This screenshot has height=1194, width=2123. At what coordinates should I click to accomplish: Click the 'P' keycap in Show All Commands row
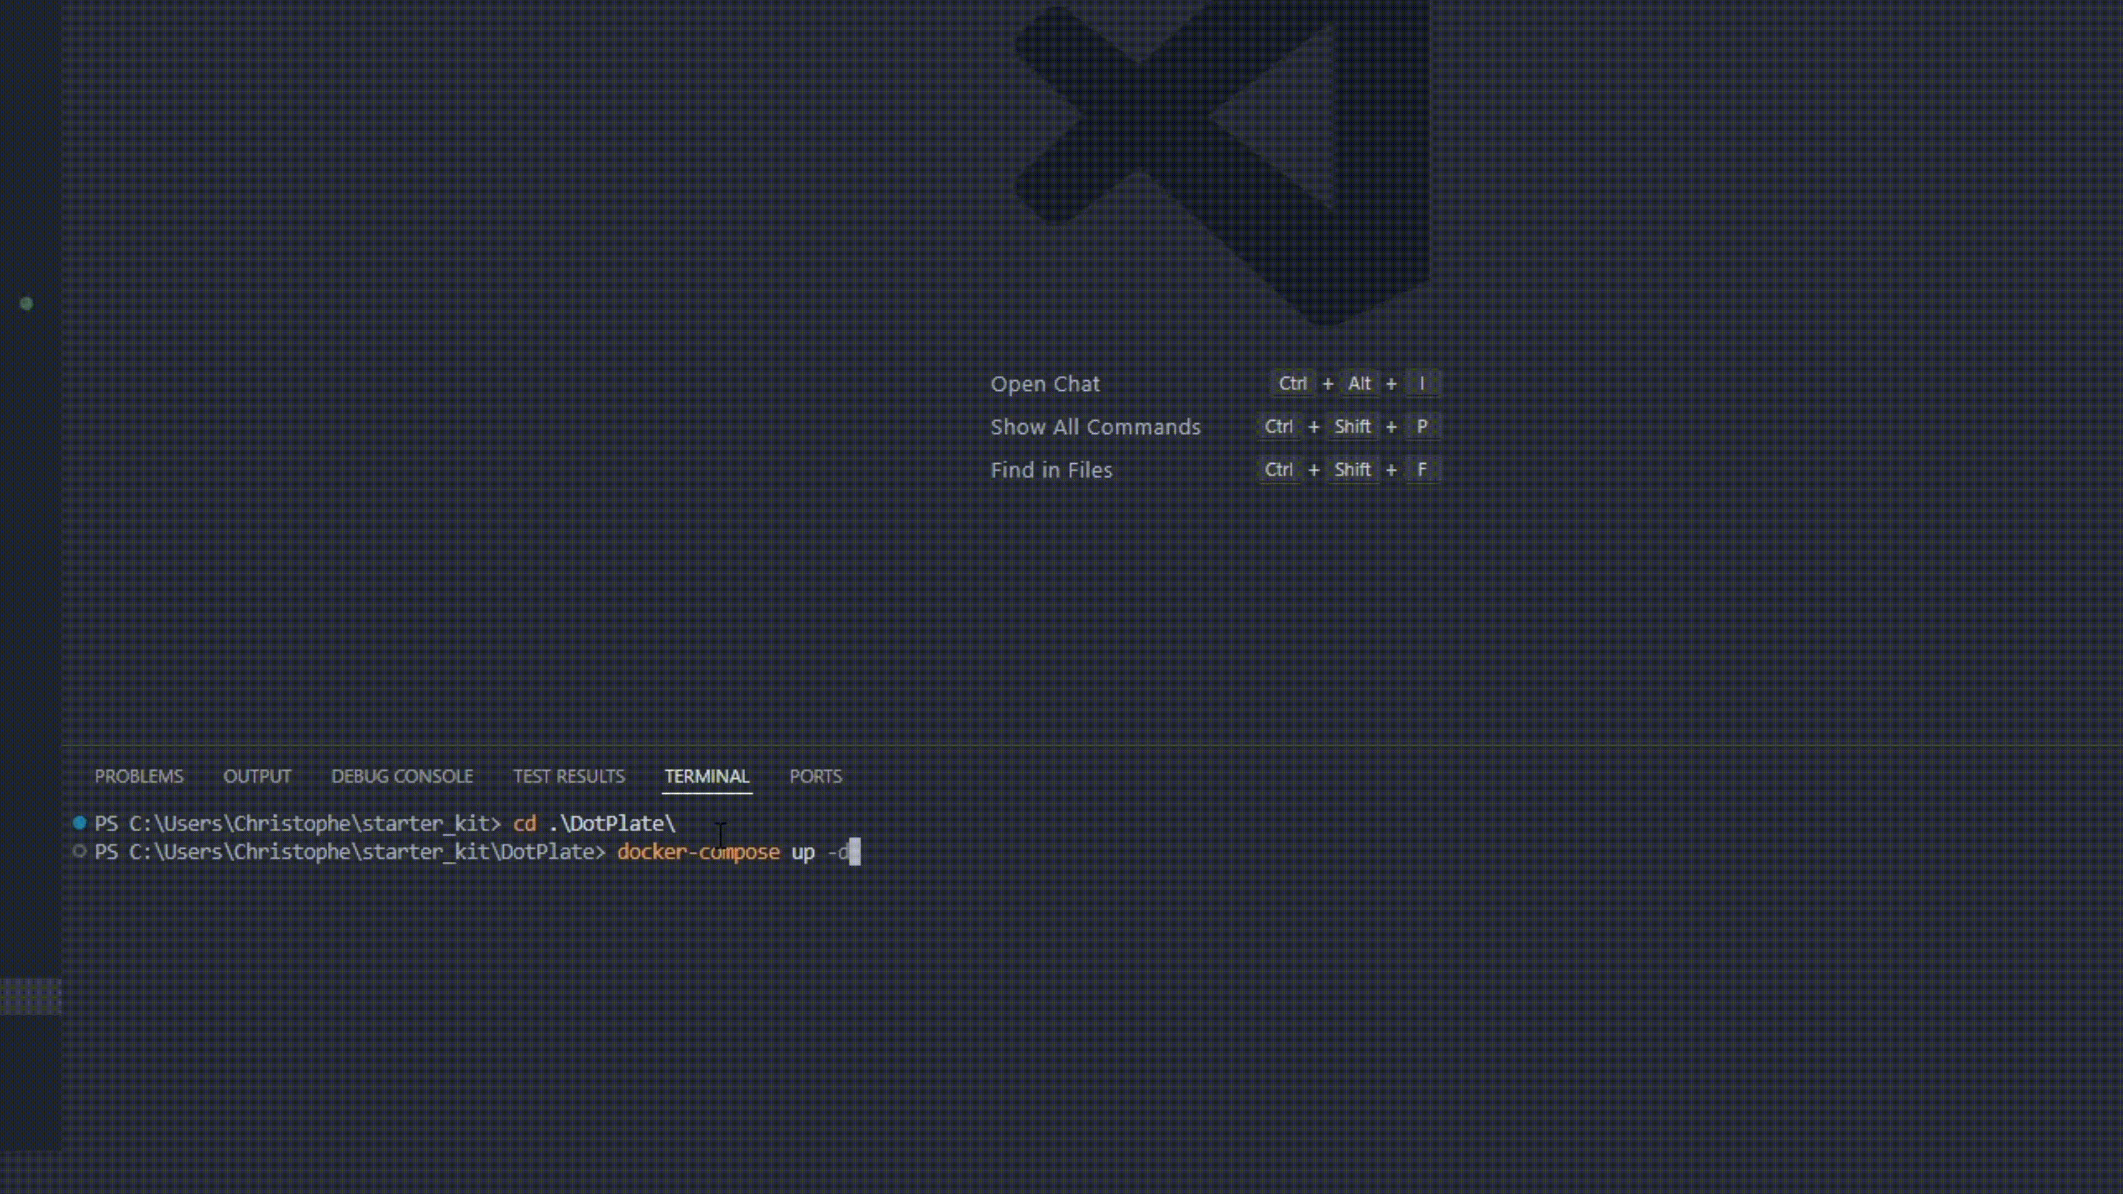coord(1421,426)
